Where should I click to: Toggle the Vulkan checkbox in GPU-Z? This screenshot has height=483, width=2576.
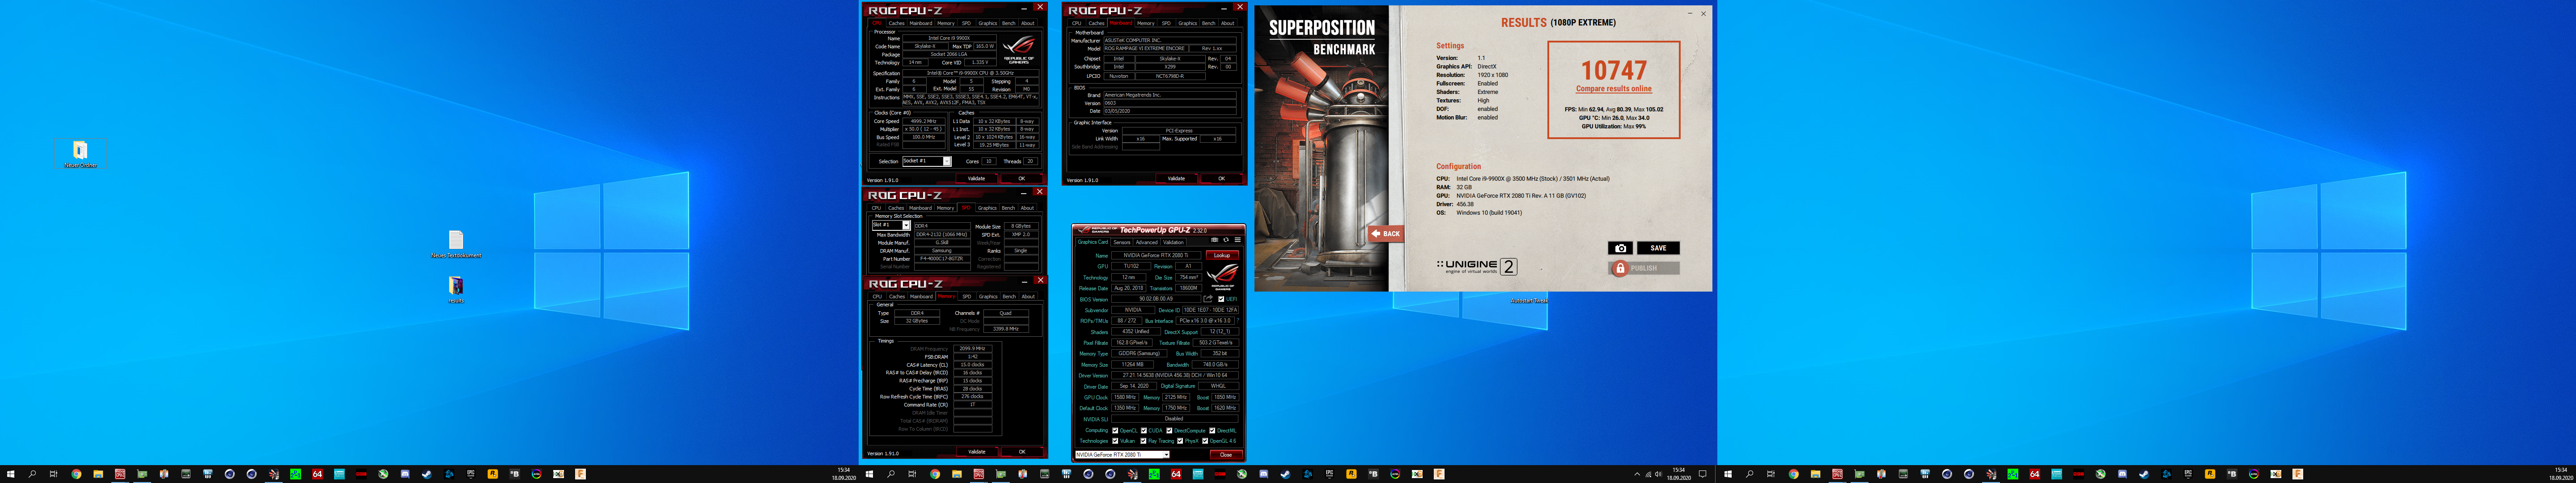pyautogui.click(x=1115, y=441)
